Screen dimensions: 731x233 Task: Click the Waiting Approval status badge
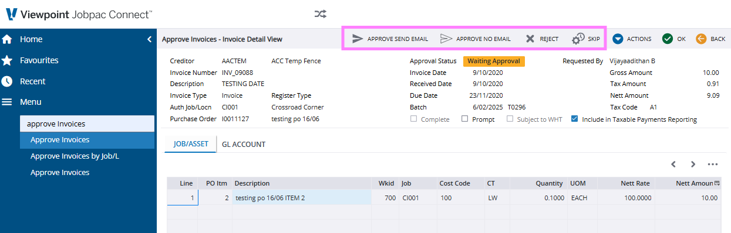coord(493,61)
